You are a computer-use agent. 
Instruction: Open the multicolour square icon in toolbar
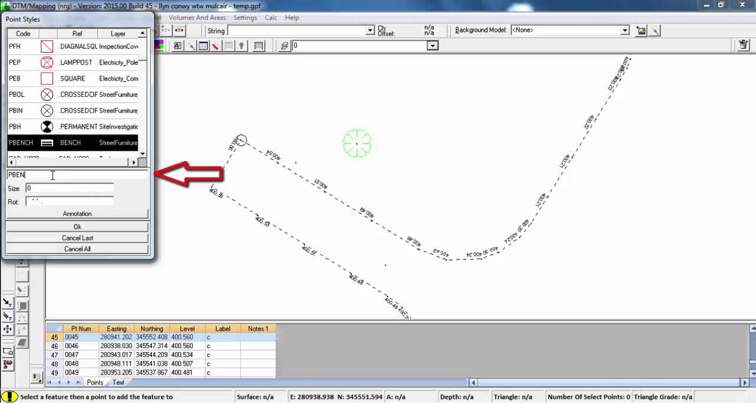pos(159,45)
